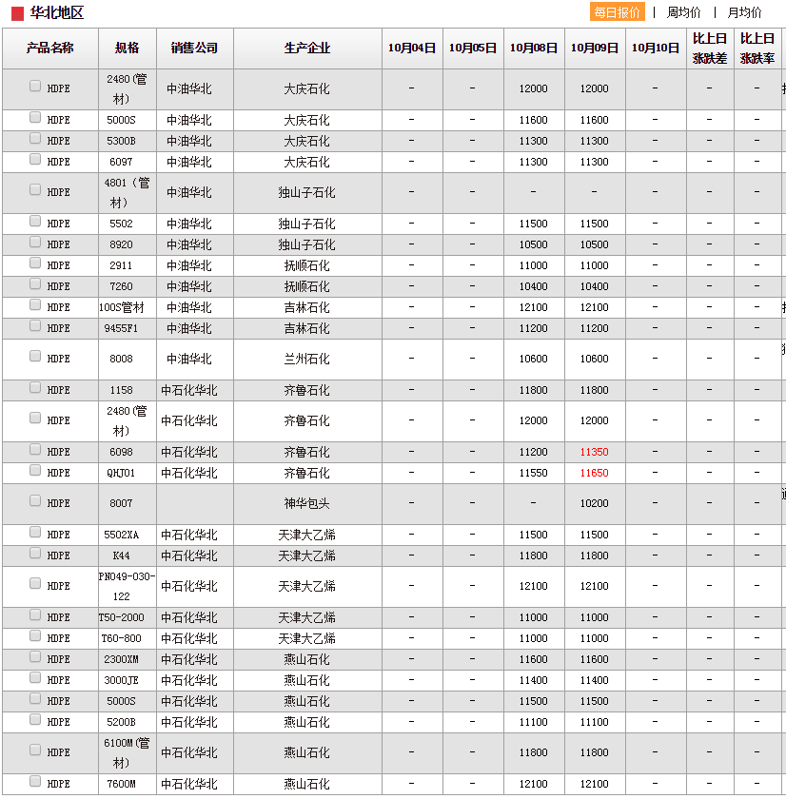Screen dimensions: 786x799
Task: Click the 比上日涨跌差 column header
Action: point(710,48)
